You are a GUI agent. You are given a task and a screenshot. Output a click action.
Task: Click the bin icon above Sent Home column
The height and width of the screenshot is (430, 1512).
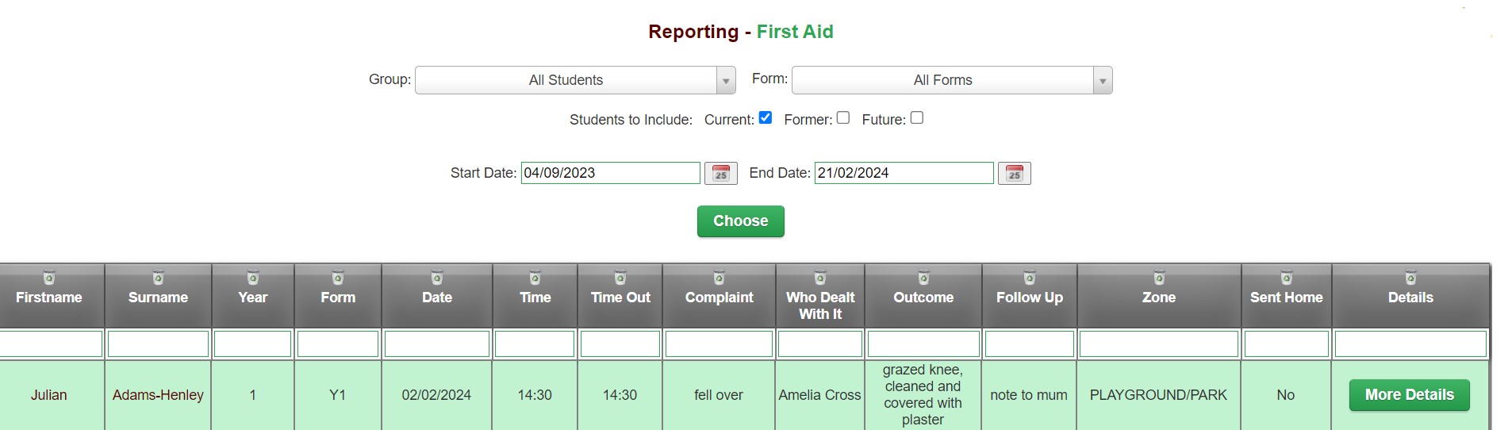(x=1287, y=278)
